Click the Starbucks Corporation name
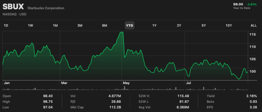The height and width of the screenshot is (112, 262). [x=46, y=8]
